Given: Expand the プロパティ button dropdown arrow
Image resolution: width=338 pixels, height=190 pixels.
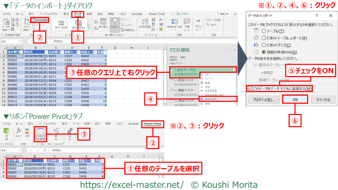Looking at the screenshot, I should click(x=277, y=100).
